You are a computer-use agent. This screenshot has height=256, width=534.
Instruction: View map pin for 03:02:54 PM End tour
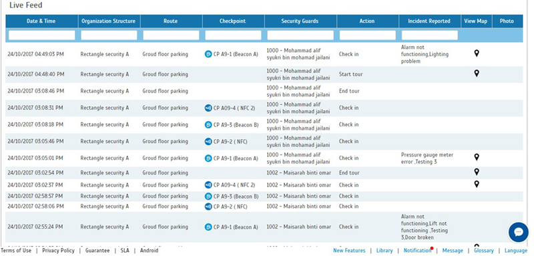pos(477,172)
